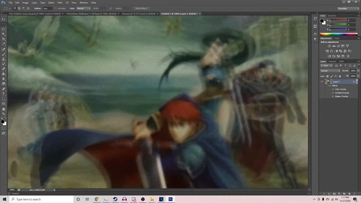Click the Feather value input field
Screen dimensions: 361x203
coord(47,8)
